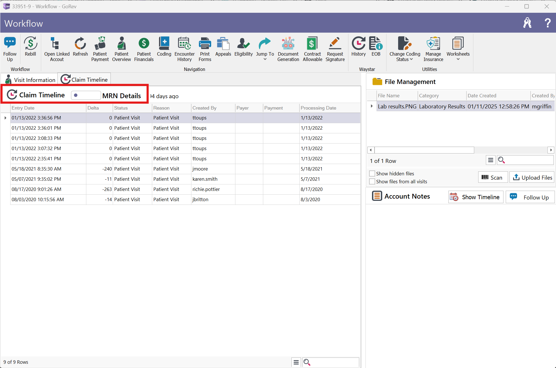Open the Waystar EOB
Screen dimensions: 556x368
(x=376, y=47)
